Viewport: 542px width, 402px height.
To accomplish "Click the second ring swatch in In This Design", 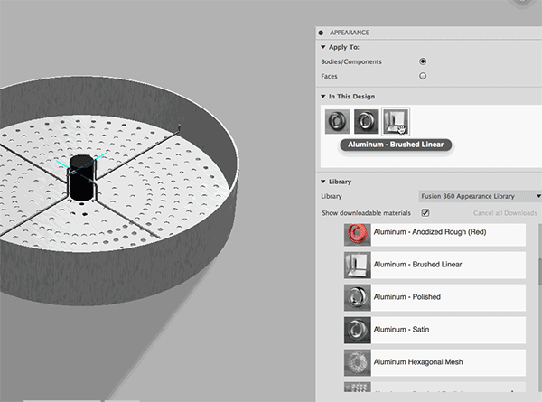I will point(367,121).
